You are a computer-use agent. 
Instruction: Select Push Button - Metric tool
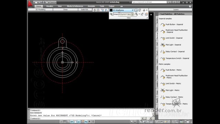coord(171,70)
